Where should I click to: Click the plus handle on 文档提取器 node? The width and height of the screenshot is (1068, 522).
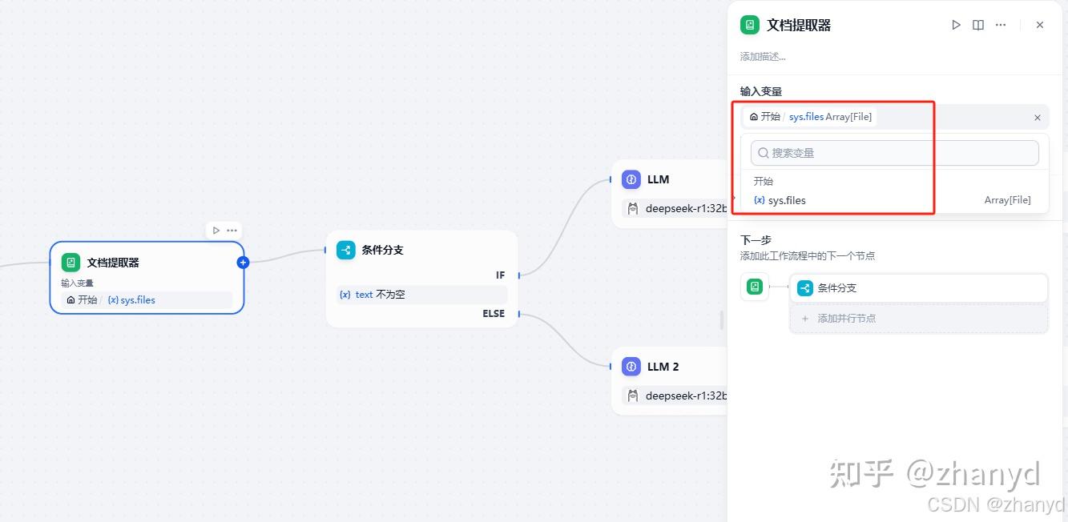coord(244,263)
